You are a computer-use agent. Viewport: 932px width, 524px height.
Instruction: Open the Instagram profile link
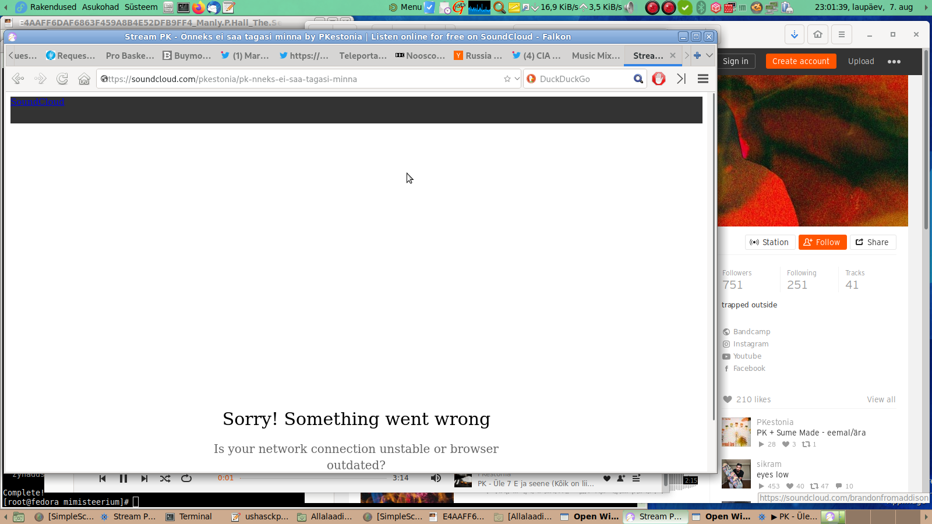[x=750, y=344]
